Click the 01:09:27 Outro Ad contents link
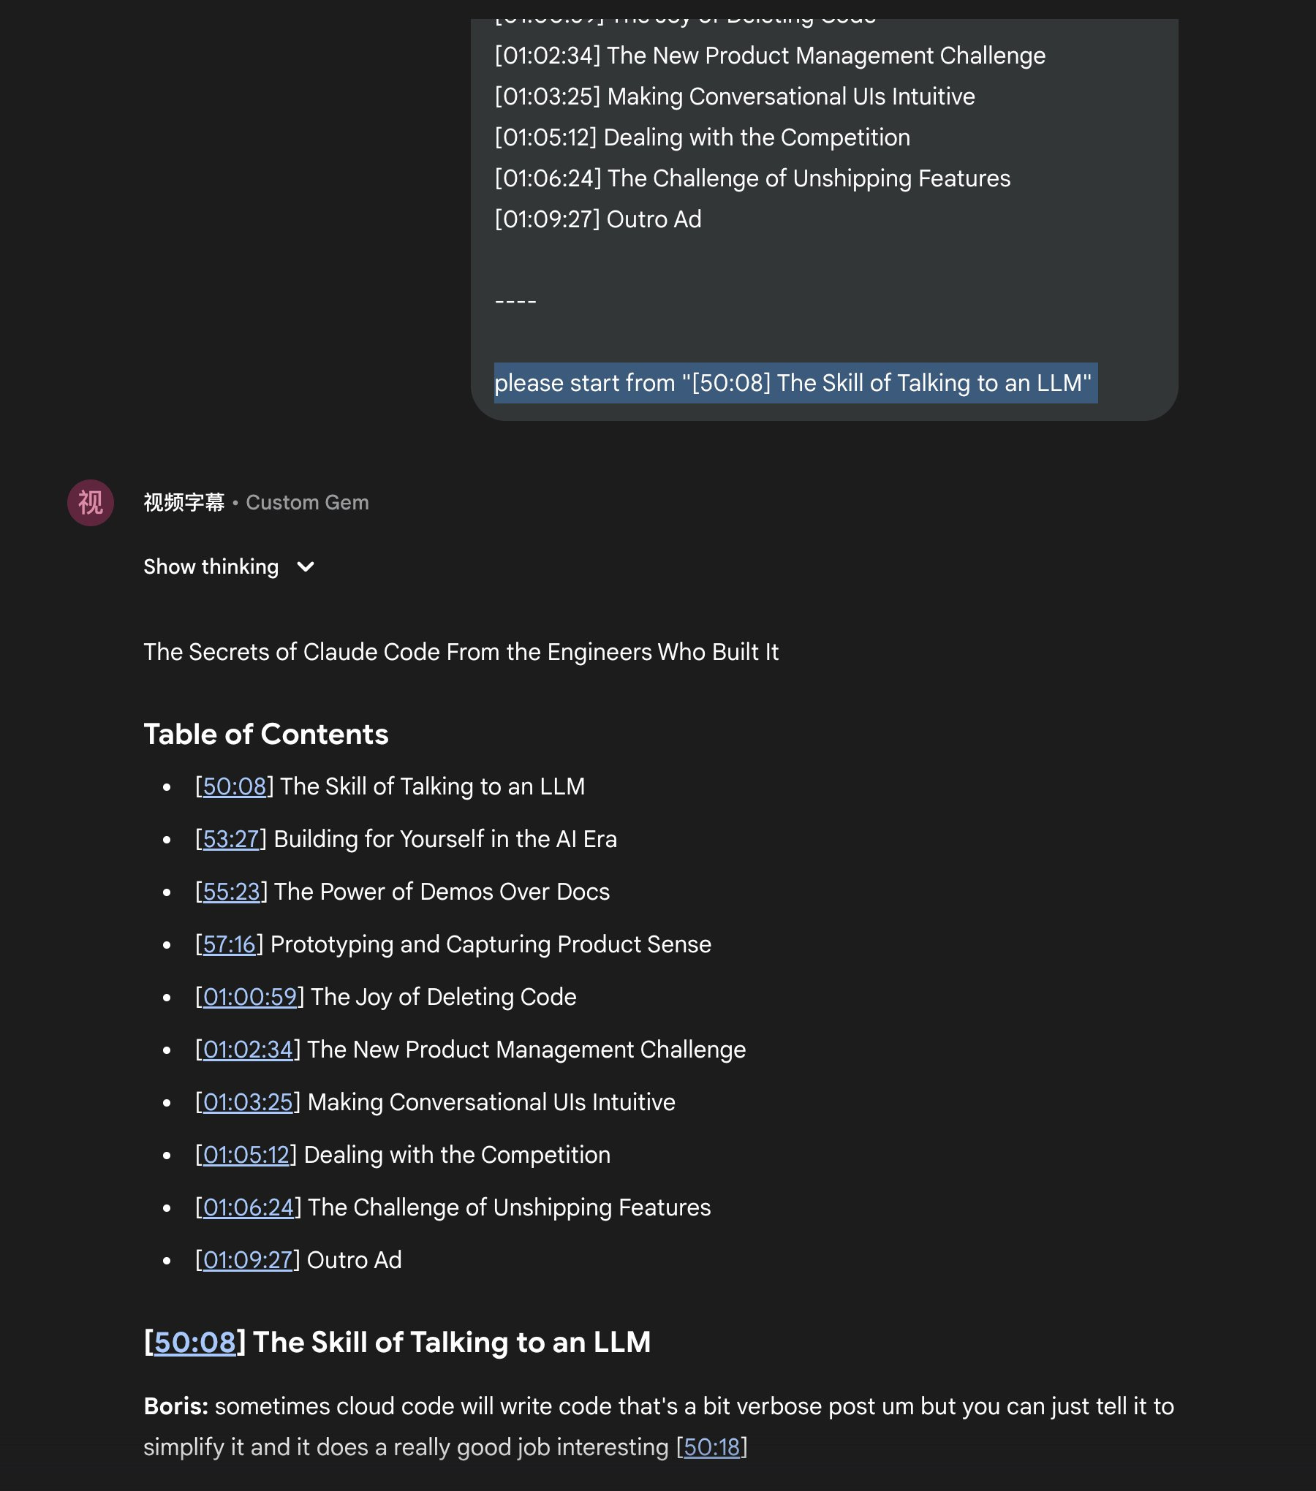The width and height of the screenshot is (1316, 1491). coord(248,1260)
